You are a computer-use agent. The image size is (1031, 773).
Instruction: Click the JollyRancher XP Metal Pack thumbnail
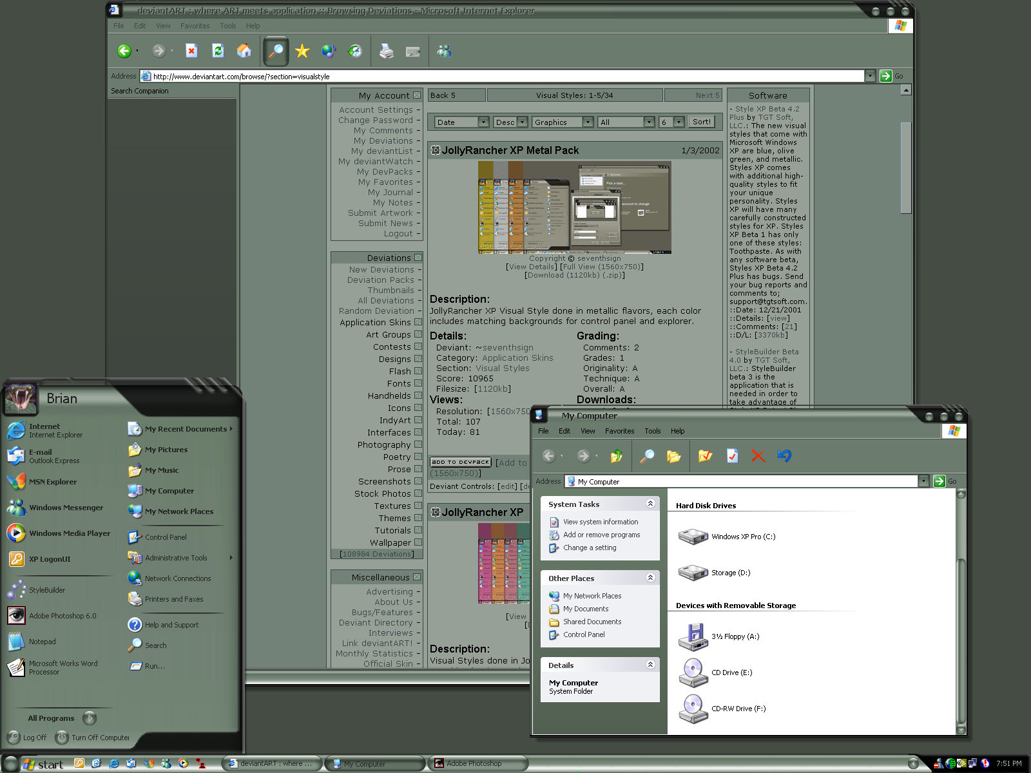(574, 207)
